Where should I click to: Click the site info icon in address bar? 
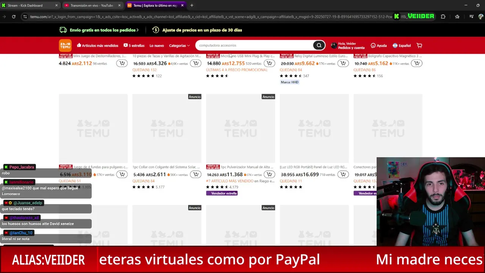pos(25,17)
